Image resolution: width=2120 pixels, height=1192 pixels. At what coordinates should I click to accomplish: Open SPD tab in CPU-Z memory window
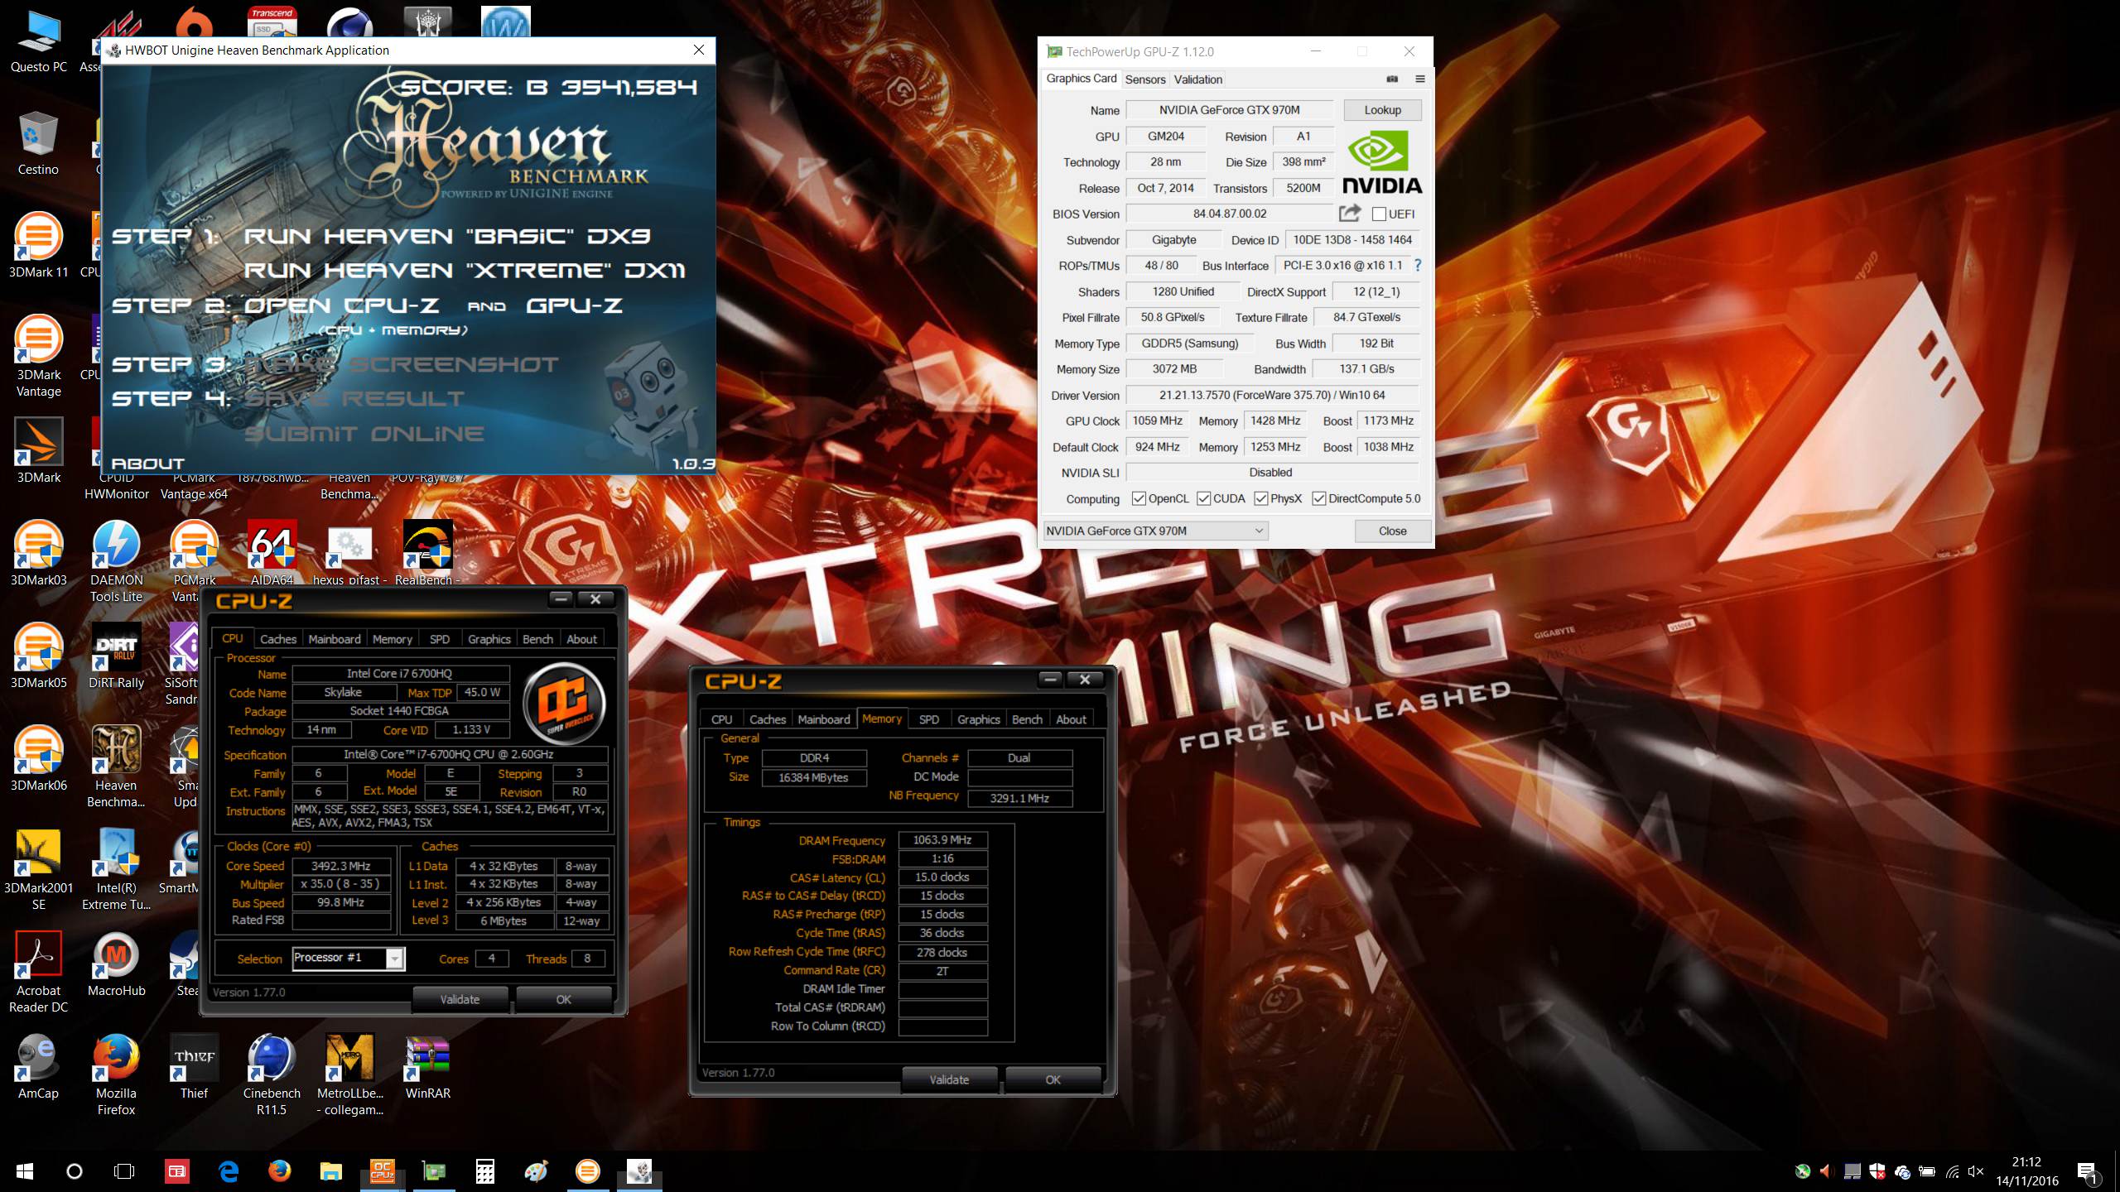pos(929,719)
